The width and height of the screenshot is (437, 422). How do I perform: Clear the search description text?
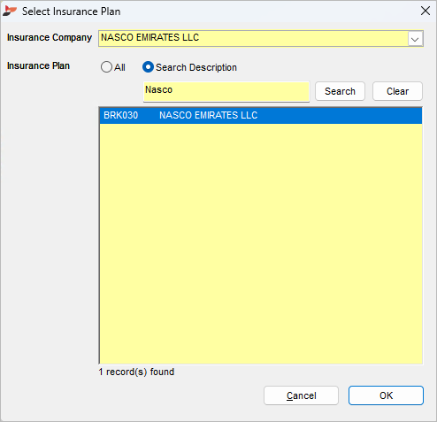pos(397,91)
